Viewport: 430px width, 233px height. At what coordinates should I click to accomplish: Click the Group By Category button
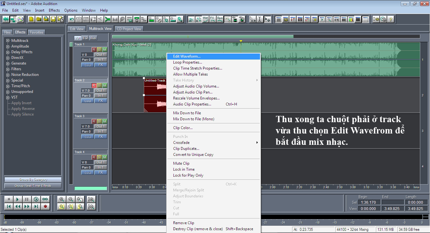click(x=33, y=179)
